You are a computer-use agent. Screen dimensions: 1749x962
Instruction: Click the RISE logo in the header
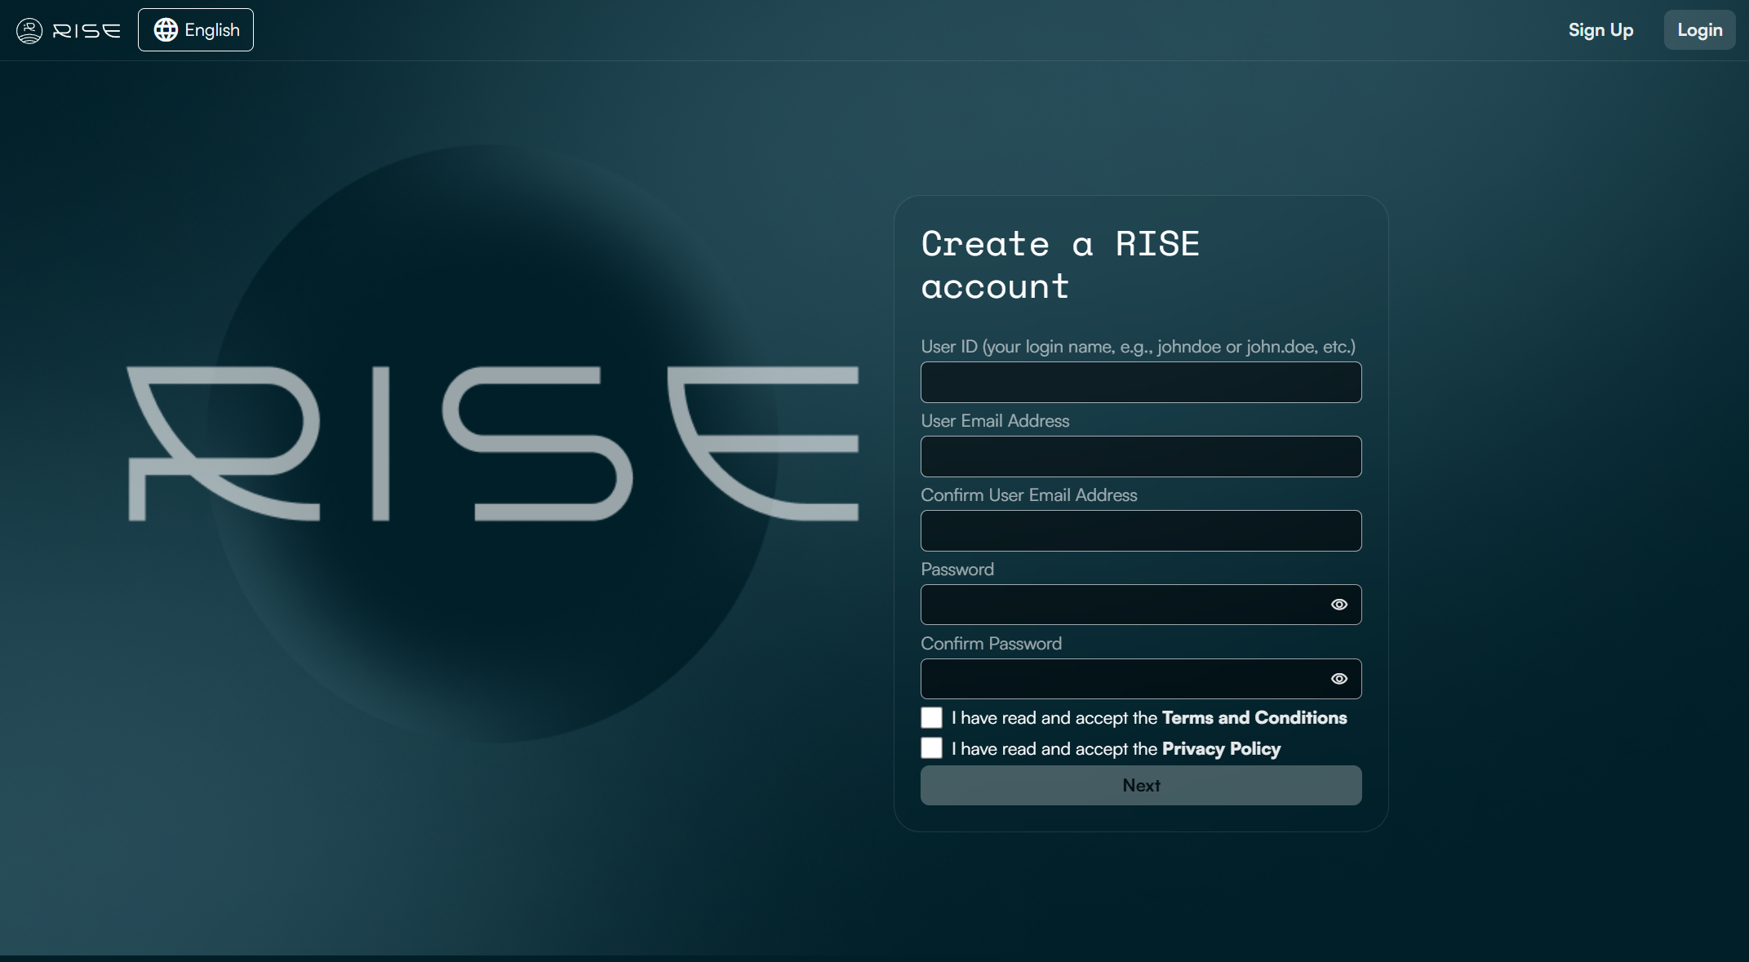69,30
